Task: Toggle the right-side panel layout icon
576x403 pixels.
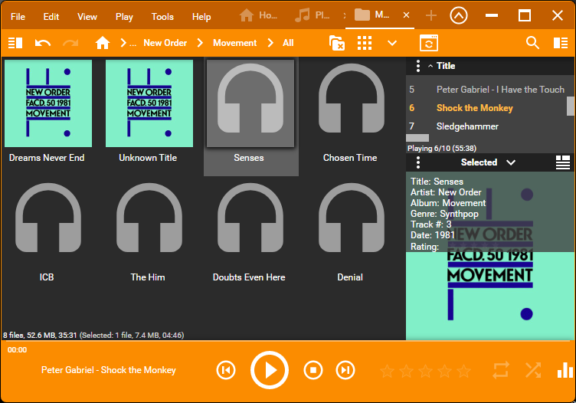Action: 561,43
